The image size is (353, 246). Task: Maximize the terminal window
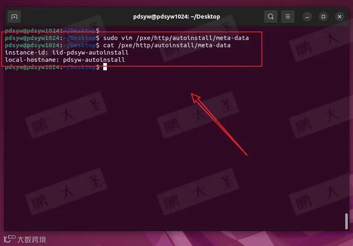point(323,17)
